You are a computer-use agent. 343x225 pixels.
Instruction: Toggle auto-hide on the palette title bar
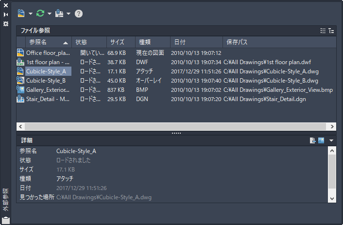pos(6,15)
